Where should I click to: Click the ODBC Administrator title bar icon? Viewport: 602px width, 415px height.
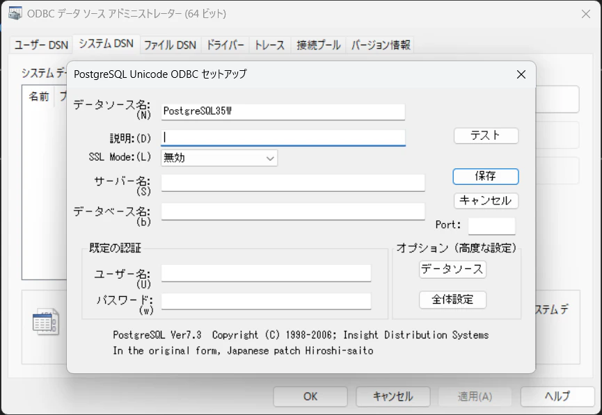[15, 13]
